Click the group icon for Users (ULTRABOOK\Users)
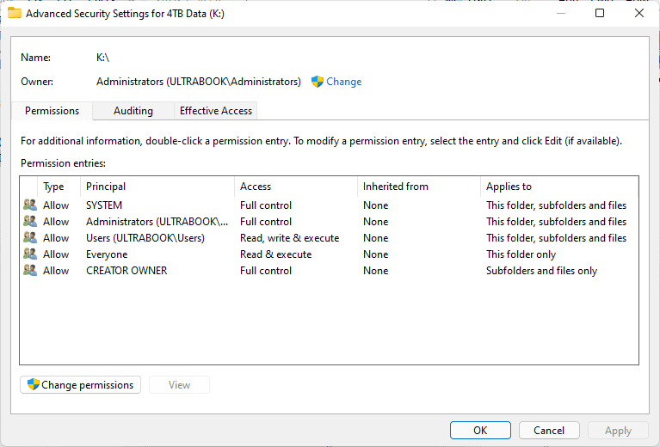This screenshot has height=447, width=660. tap(30, 238)
